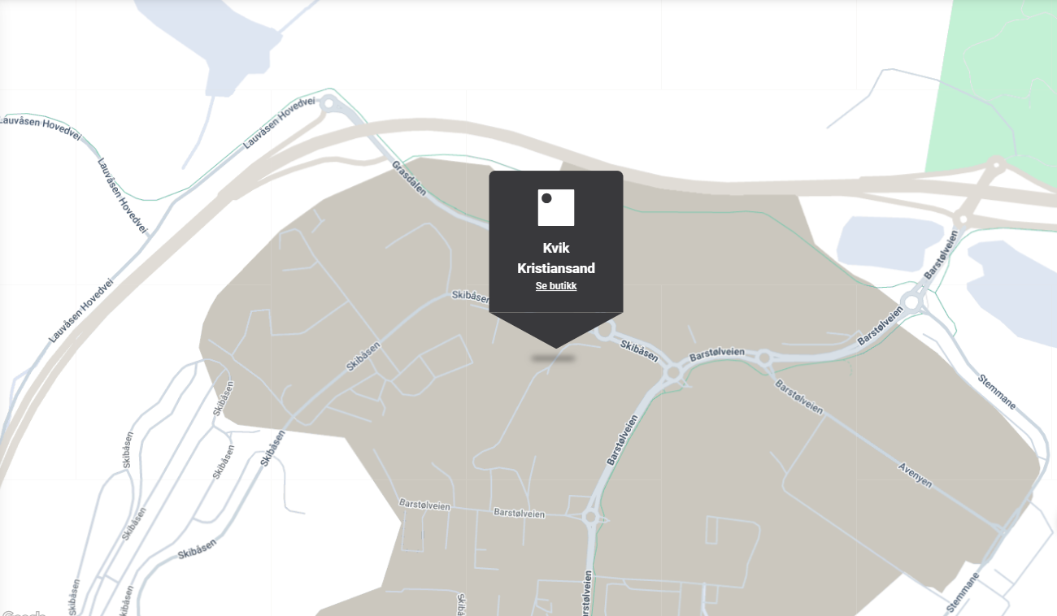Click the map marker shadow beneath popup pointer

[553, 358]
